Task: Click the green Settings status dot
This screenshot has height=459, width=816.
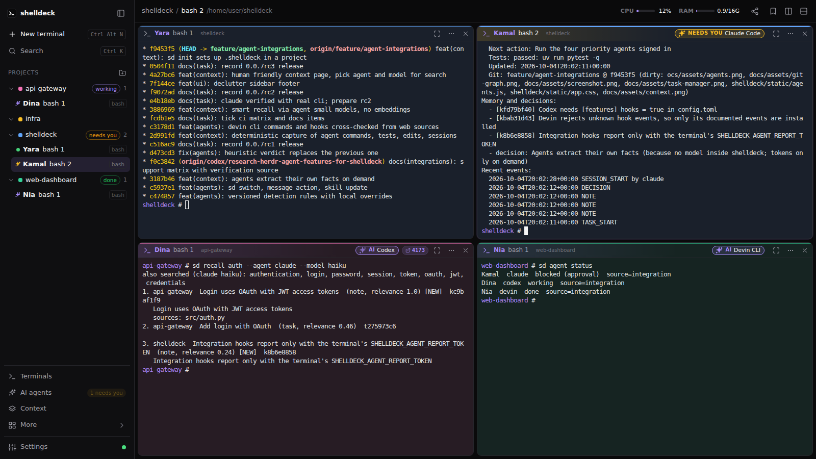Action: [124, 447]
